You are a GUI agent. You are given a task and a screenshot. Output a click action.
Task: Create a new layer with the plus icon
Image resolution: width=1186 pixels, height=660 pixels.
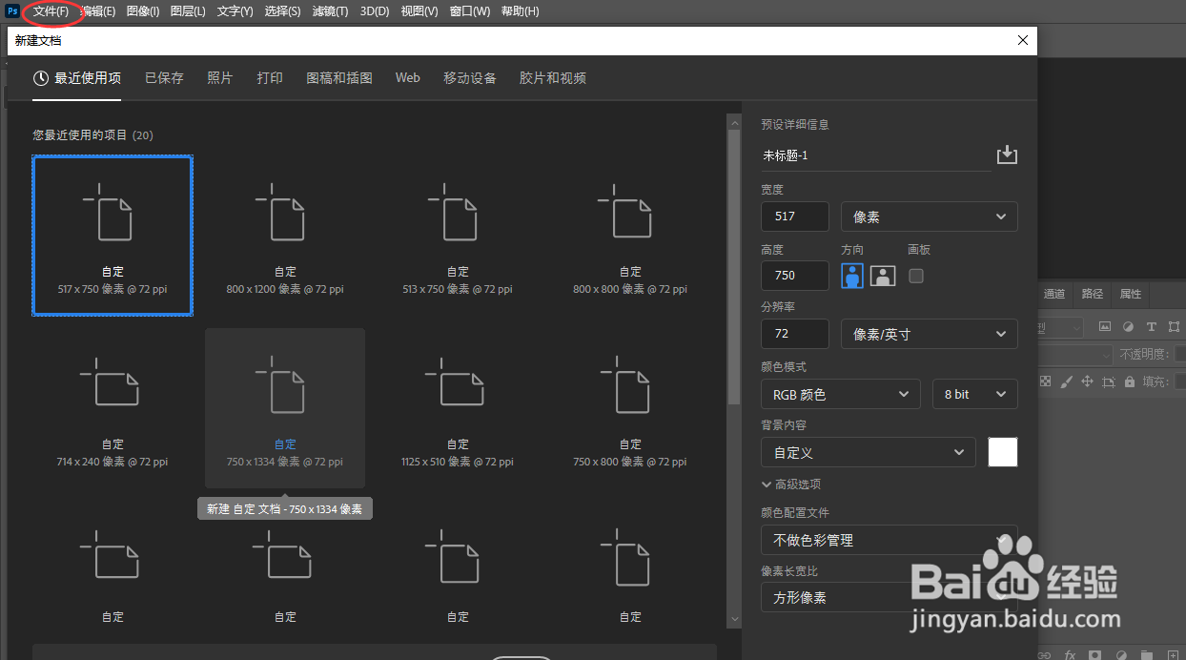1173,654
